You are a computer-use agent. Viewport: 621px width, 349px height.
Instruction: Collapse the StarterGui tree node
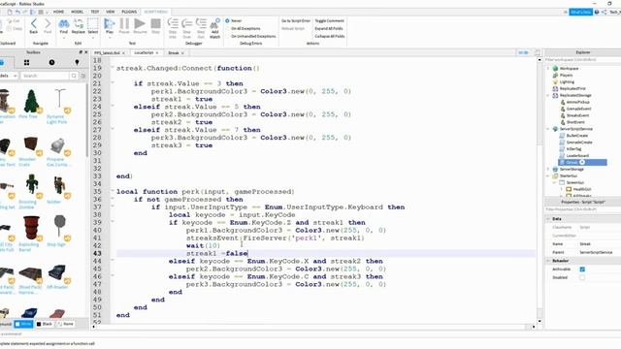(x=548, y=175)
